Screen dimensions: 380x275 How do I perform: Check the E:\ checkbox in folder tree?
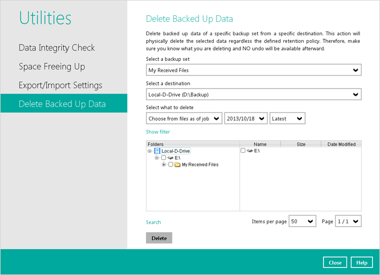pos(163,158)
